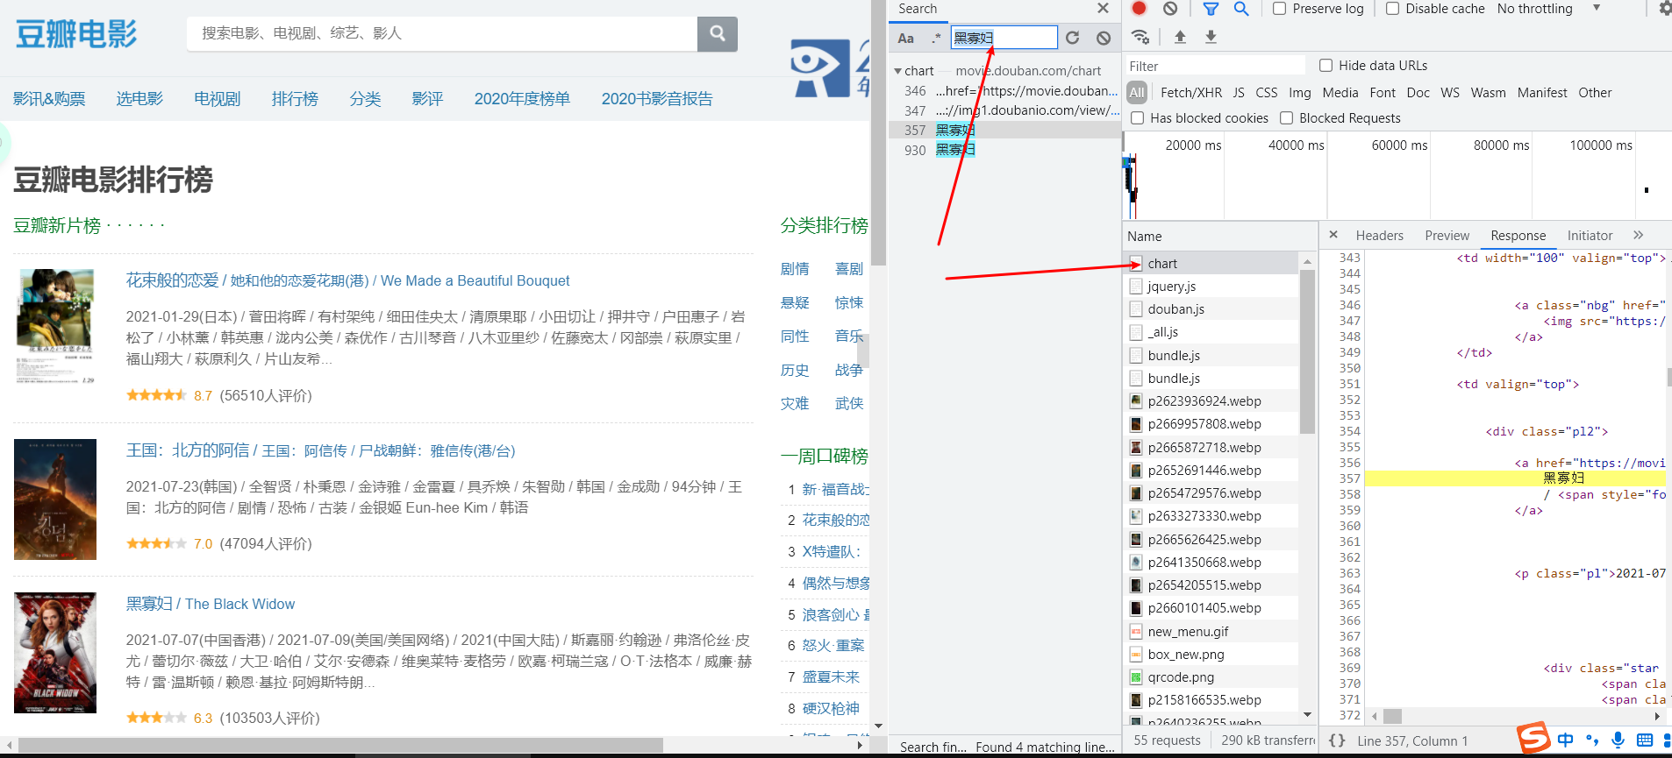The image size is (1672, 758).
Task: Click the 豆瓣电影 logo
Action: click(76, 34)
